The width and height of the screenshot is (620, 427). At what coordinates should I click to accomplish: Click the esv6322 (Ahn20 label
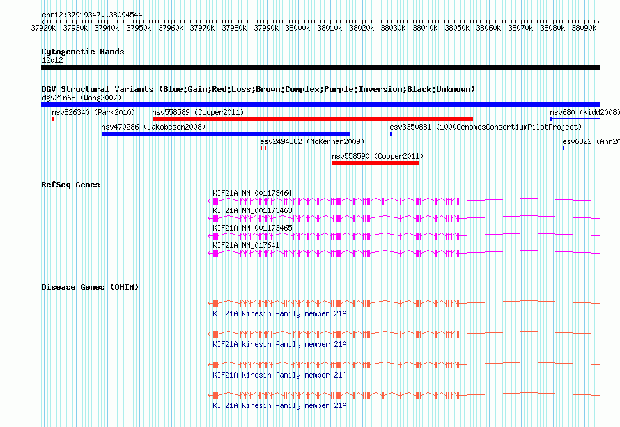(591, 141)
